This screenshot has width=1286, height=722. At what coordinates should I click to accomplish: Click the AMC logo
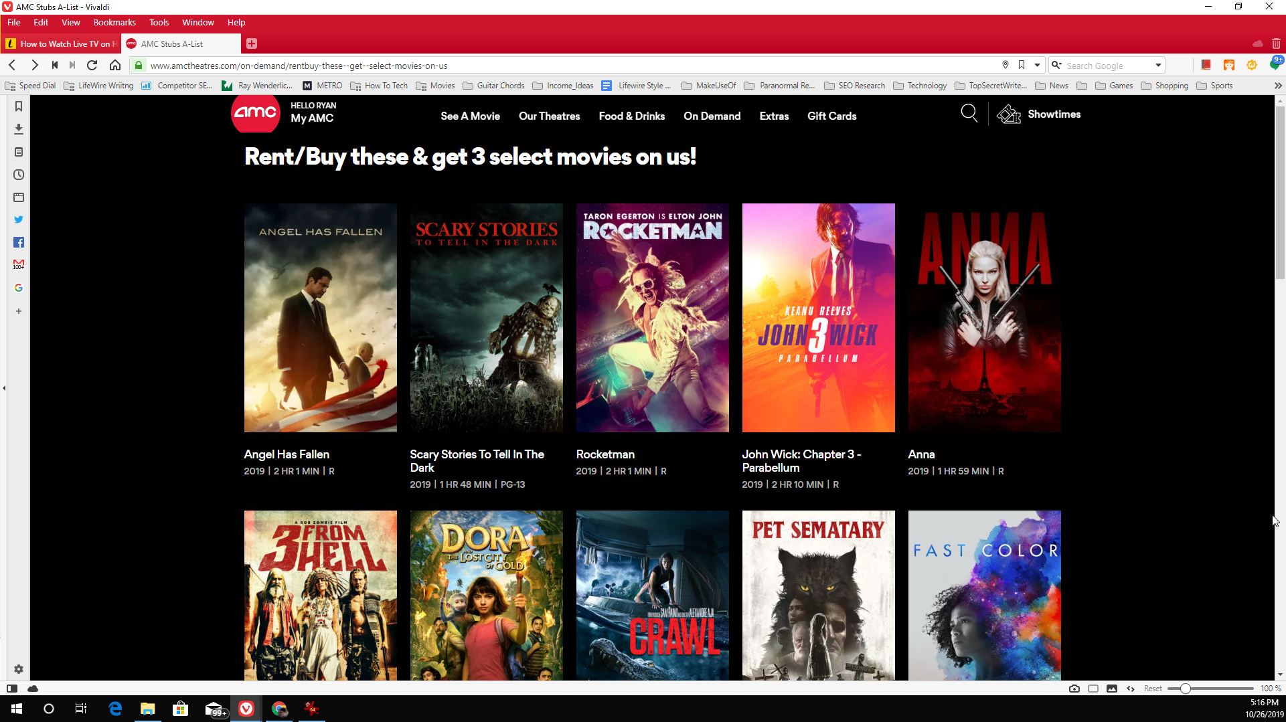[x=255, y=112]
